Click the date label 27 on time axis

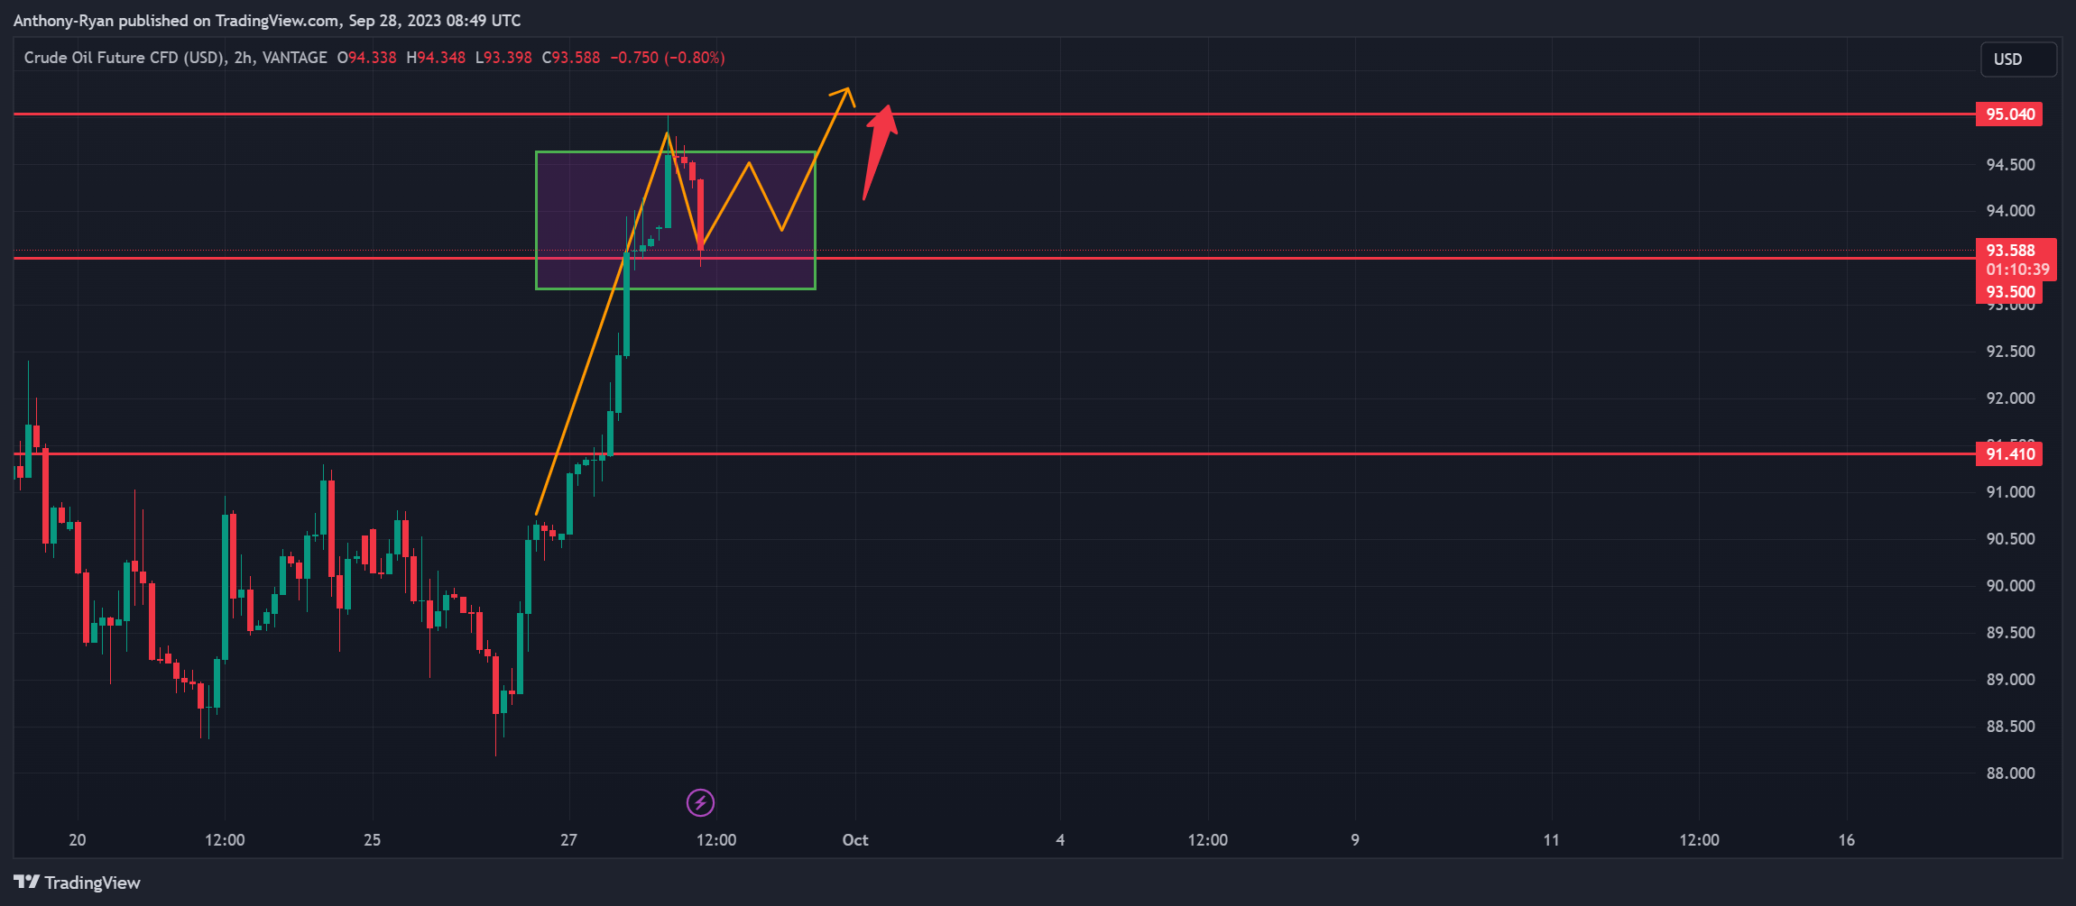(568, 840)
